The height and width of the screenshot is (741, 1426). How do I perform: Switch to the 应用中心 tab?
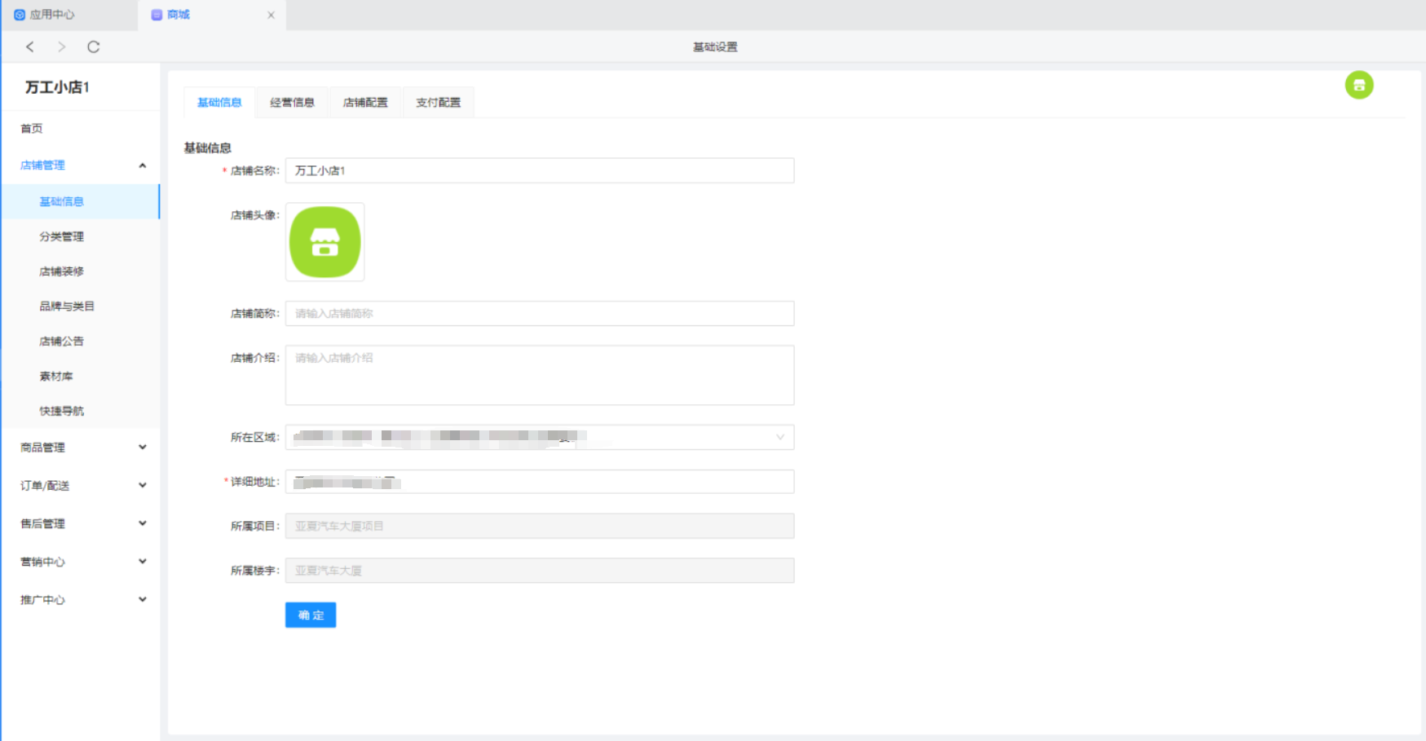51,15
